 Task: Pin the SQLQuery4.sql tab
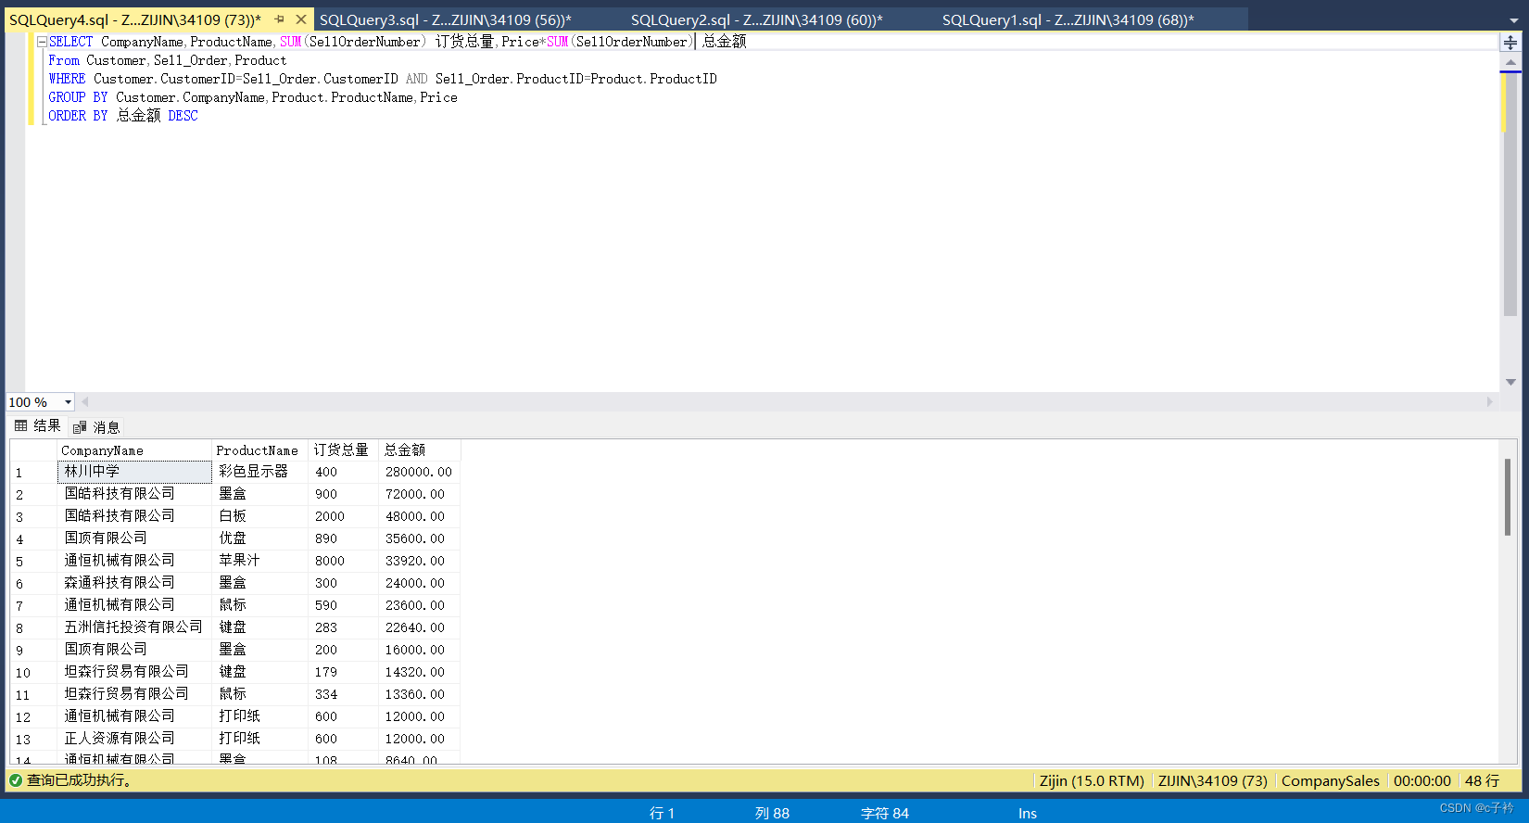279,19
